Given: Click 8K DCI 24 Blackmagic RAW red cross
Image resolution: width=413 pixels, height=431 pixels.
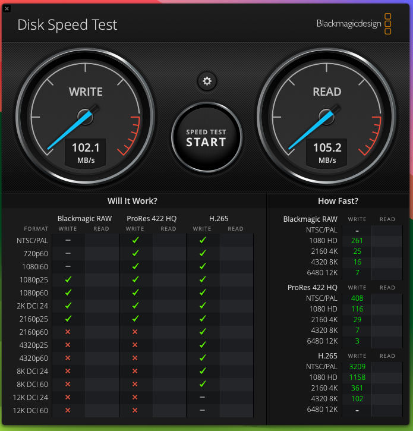Looking at the screenshot, I should click(68, 371).
